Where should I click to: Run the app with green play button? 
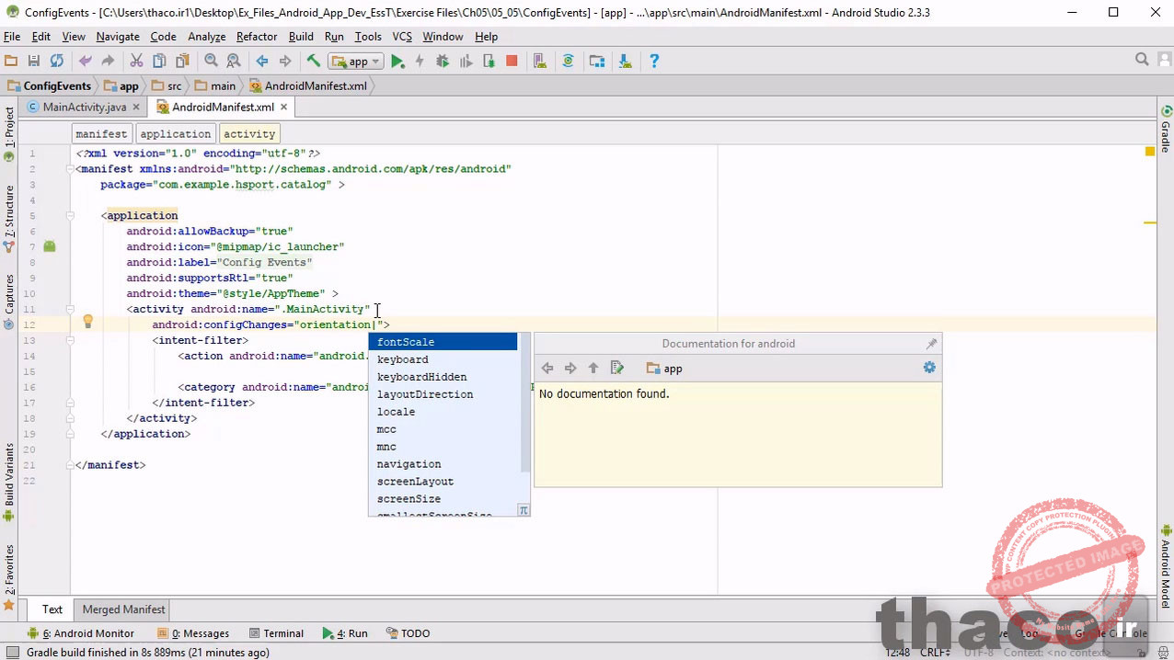point(397,62)
